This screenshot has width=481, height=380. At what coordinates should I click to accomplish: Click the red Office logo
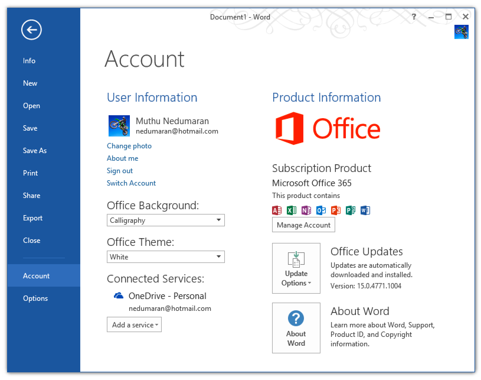coord(328,128)
